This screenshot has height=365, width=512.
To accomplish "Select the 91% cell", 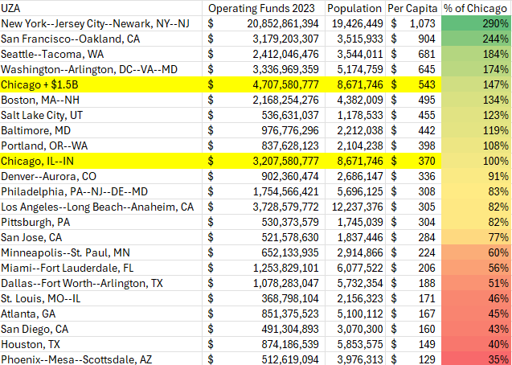I will 477,176.
